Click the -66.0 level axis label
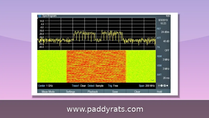The height and width of the screenshot is (118, 209). click(x=41, y=47)
